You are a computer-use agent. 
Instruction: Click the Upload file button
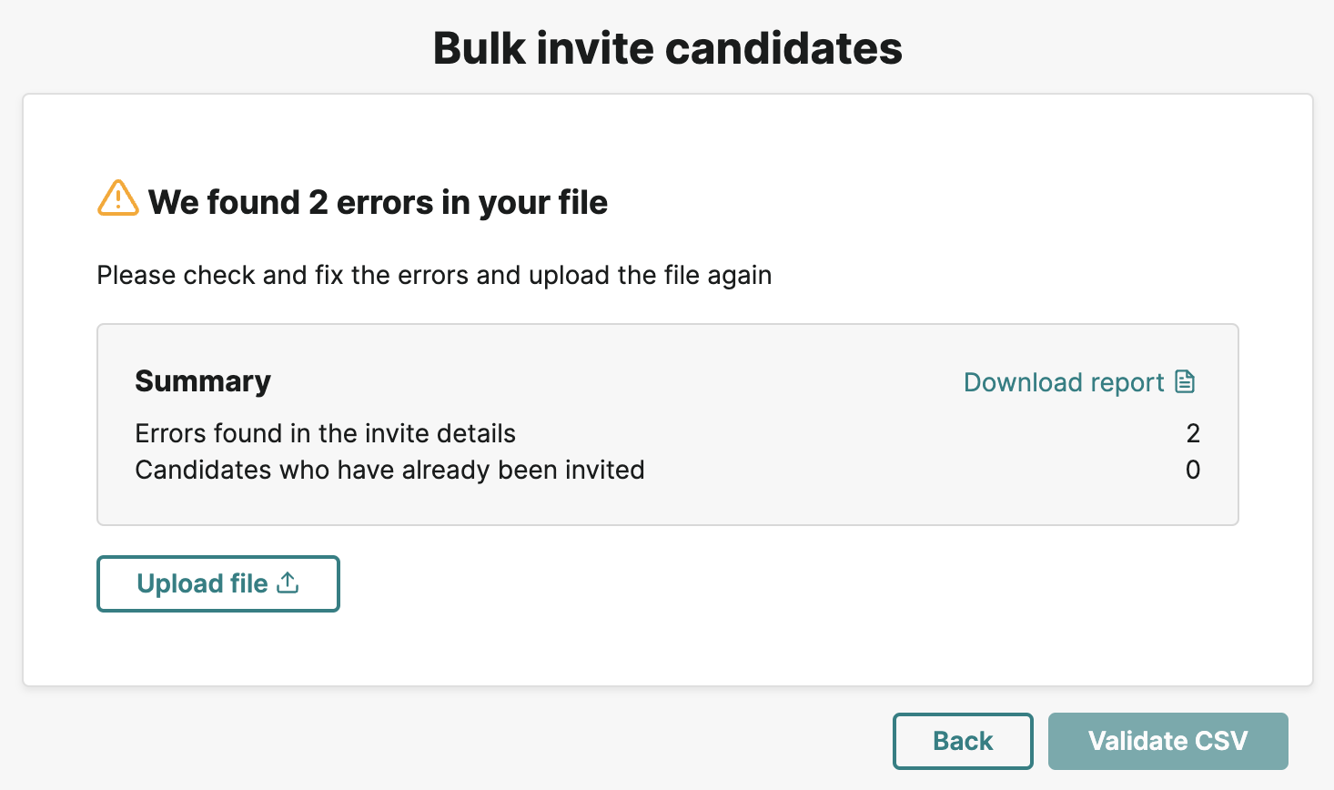point(218,583)
